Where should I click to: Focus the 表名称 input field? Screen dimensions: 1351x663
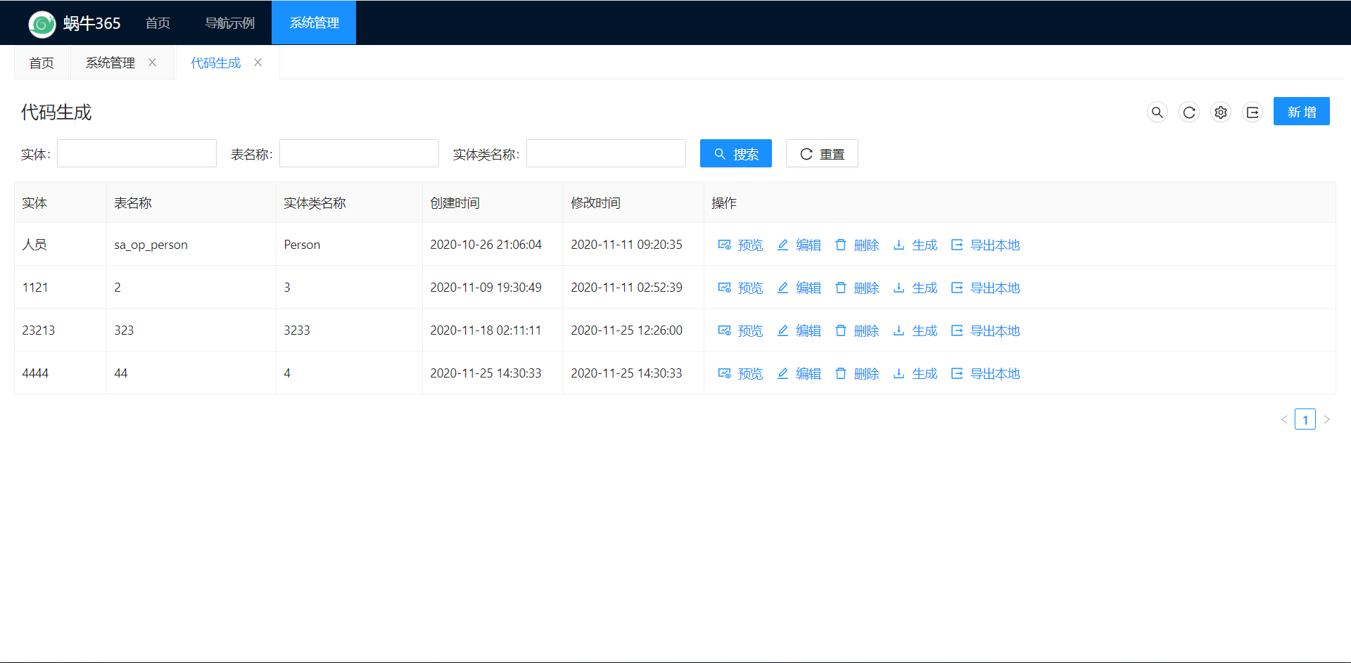359,153
